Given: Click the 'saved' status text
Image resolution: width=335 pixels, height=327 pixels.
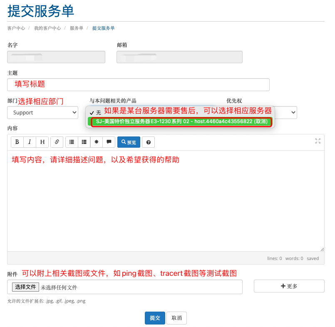Looking at the screenshot, I should coord(313,258).
